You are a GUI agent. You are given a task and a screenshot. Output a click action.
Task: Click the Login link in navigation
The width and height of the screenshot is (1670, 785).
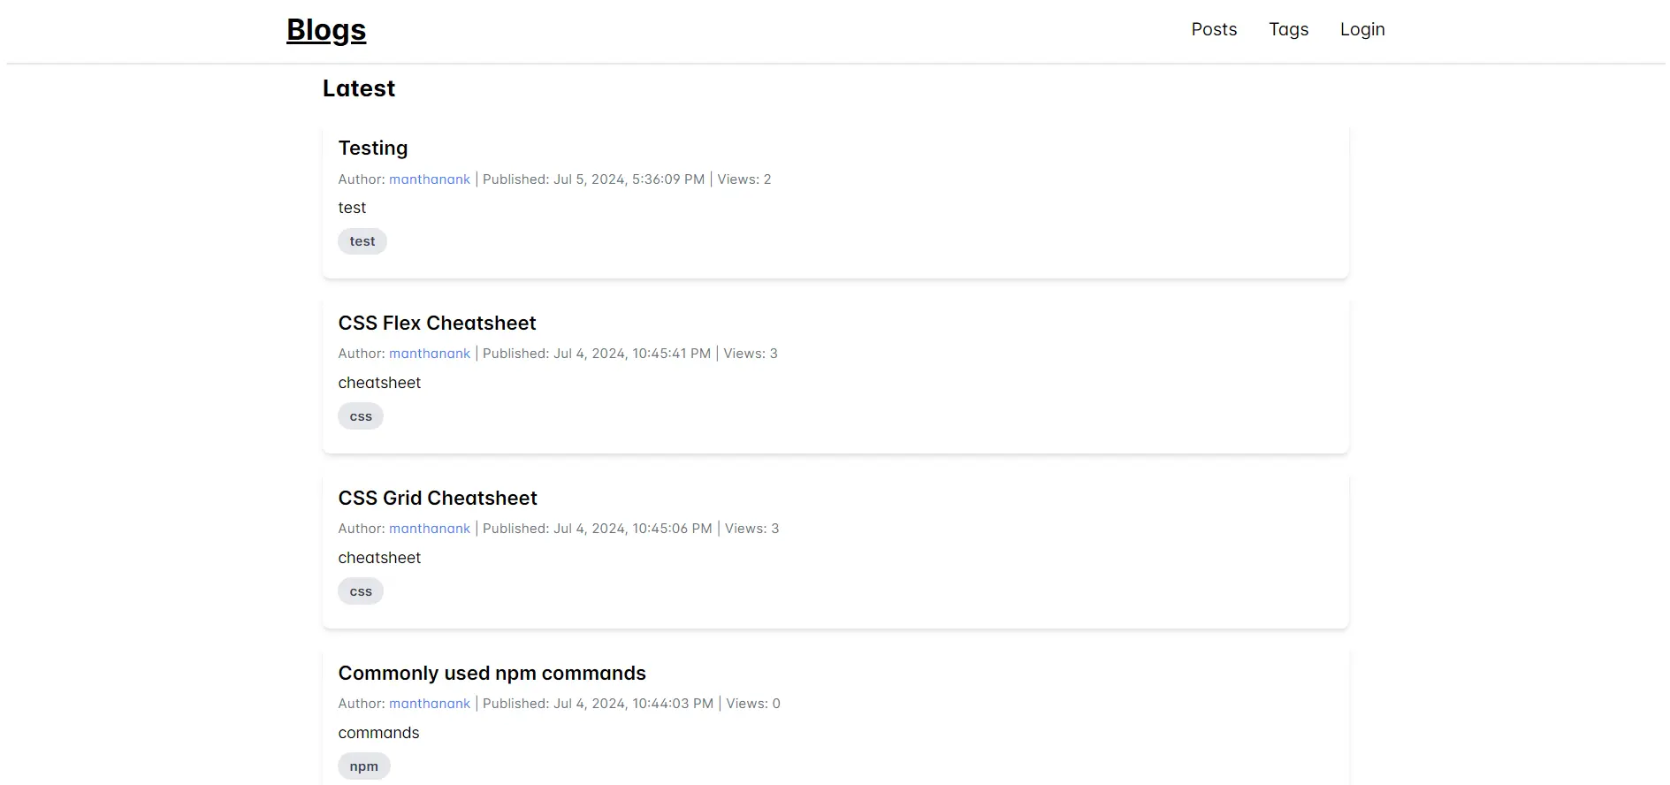point(1361,29)
